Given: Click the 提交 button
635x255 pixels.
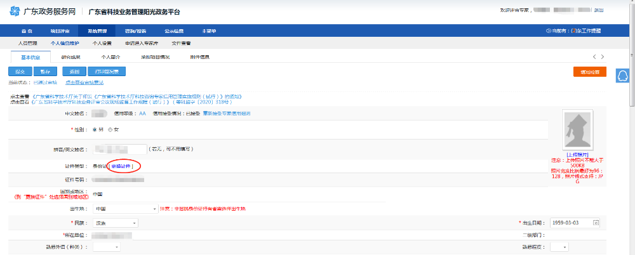Looking at the screenshot, I should pos(20,72).
